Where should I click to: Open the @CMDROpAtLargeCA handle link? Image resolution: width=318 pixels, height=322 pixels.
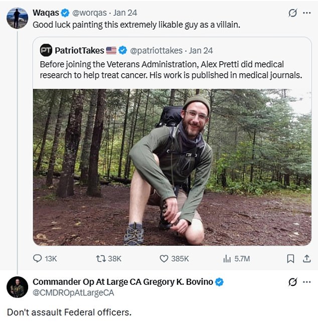tap(73, 292)
